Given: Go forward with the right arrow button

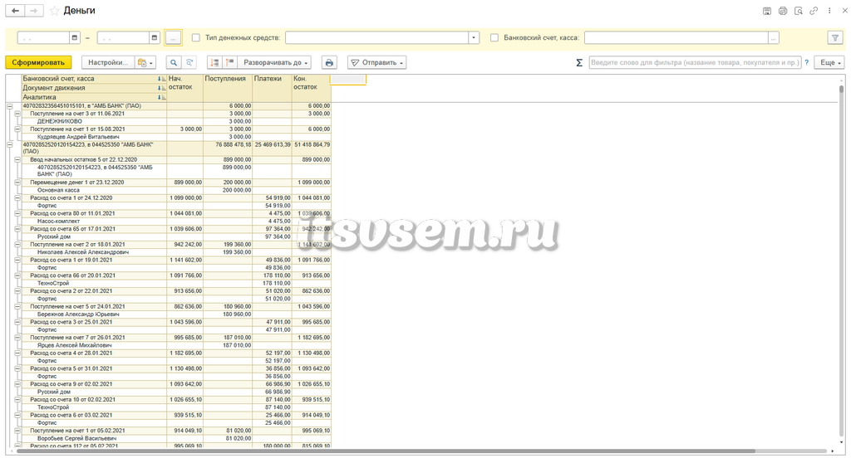Looking at the screenshot, I should pos(33,11).
